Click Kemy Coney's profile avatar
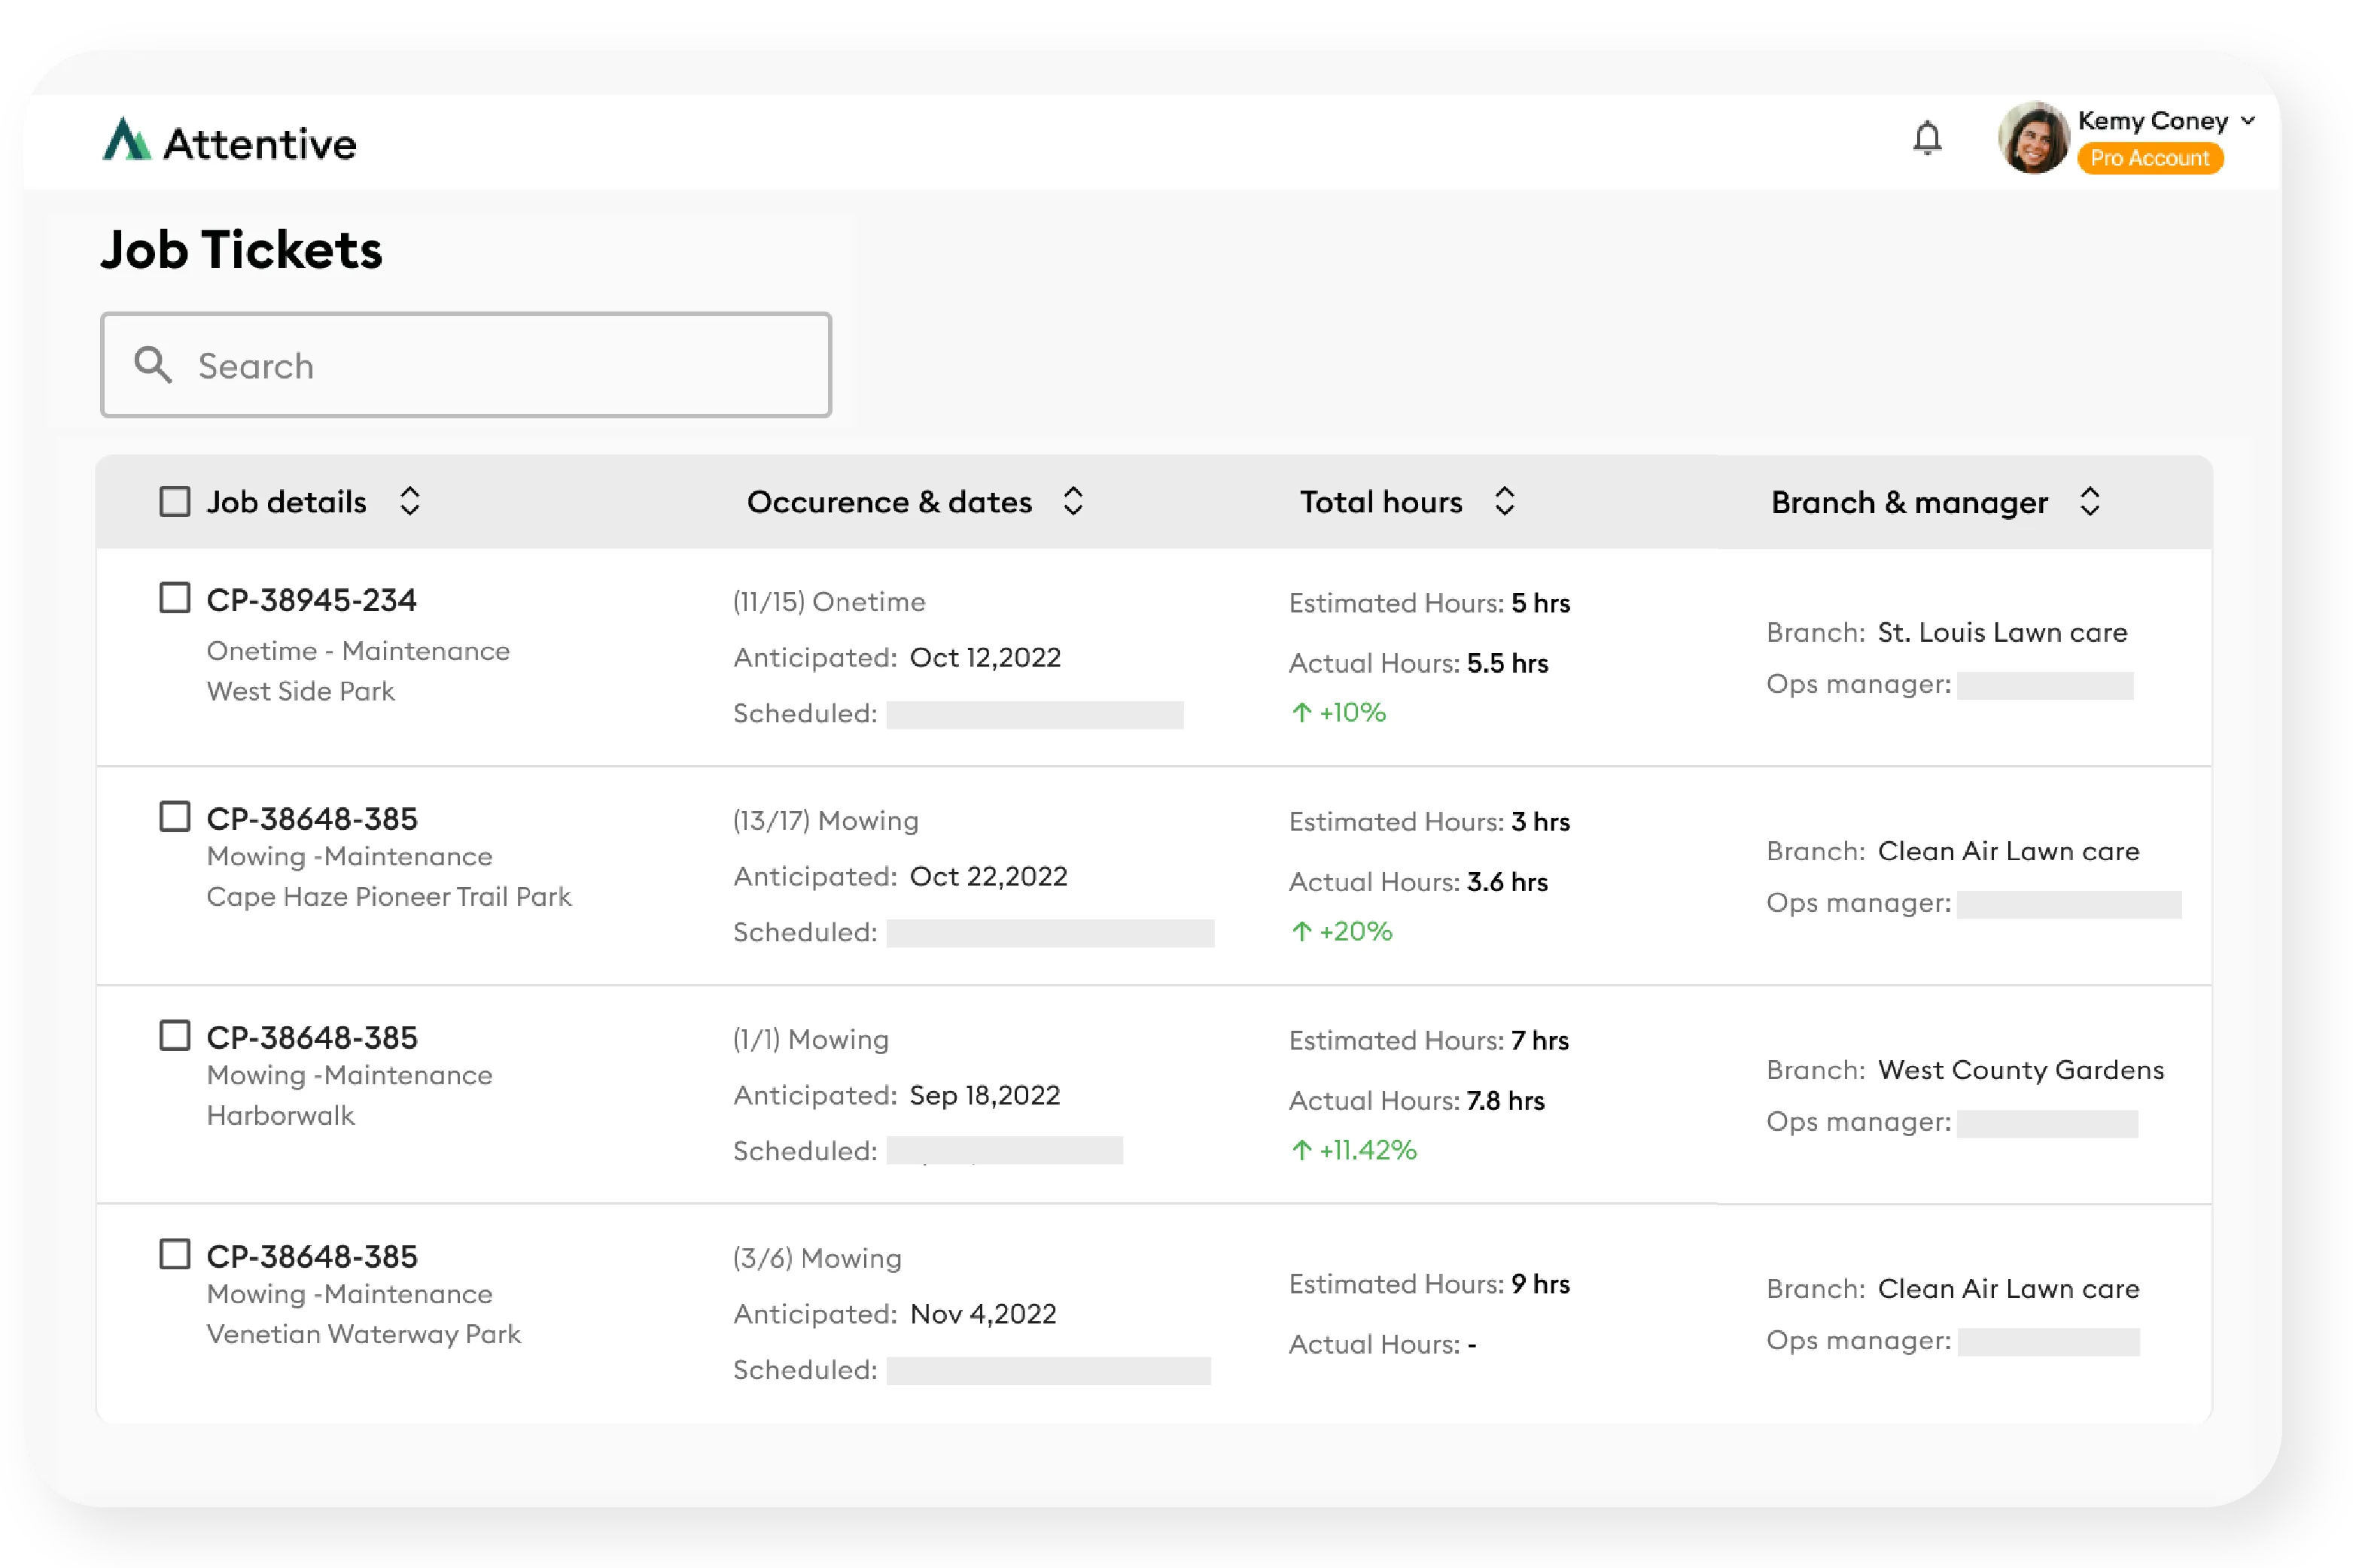The height and width of the screenshot is (1568, 2353). [2033, 138]
